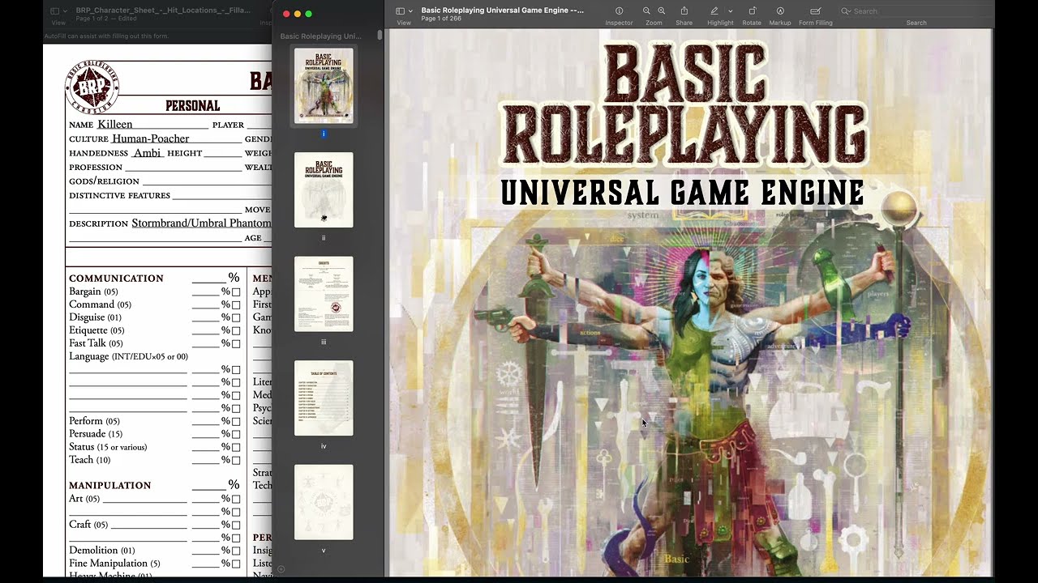Toggle sidebar in BRP Character Sheet window
Image resolution: width=1038 pixels, height=583 pixels.
click(54, 11)
